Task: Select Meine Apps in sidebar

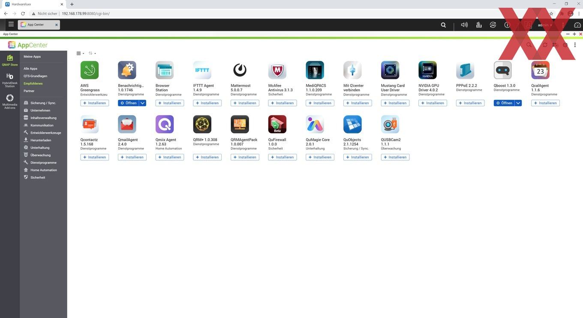Action: (x=32, y=57)
